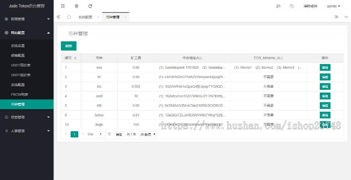Expand the 权限管理 sidebar menu
Screen dimensions: 351x180
pos(27,19)
